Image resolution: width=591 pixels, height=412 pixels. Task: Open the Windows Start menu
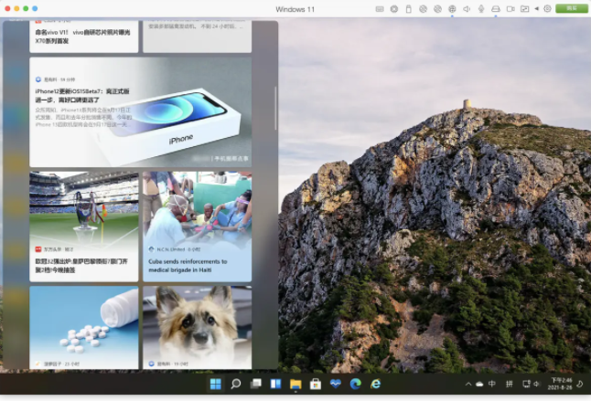[x=215, y=384]
